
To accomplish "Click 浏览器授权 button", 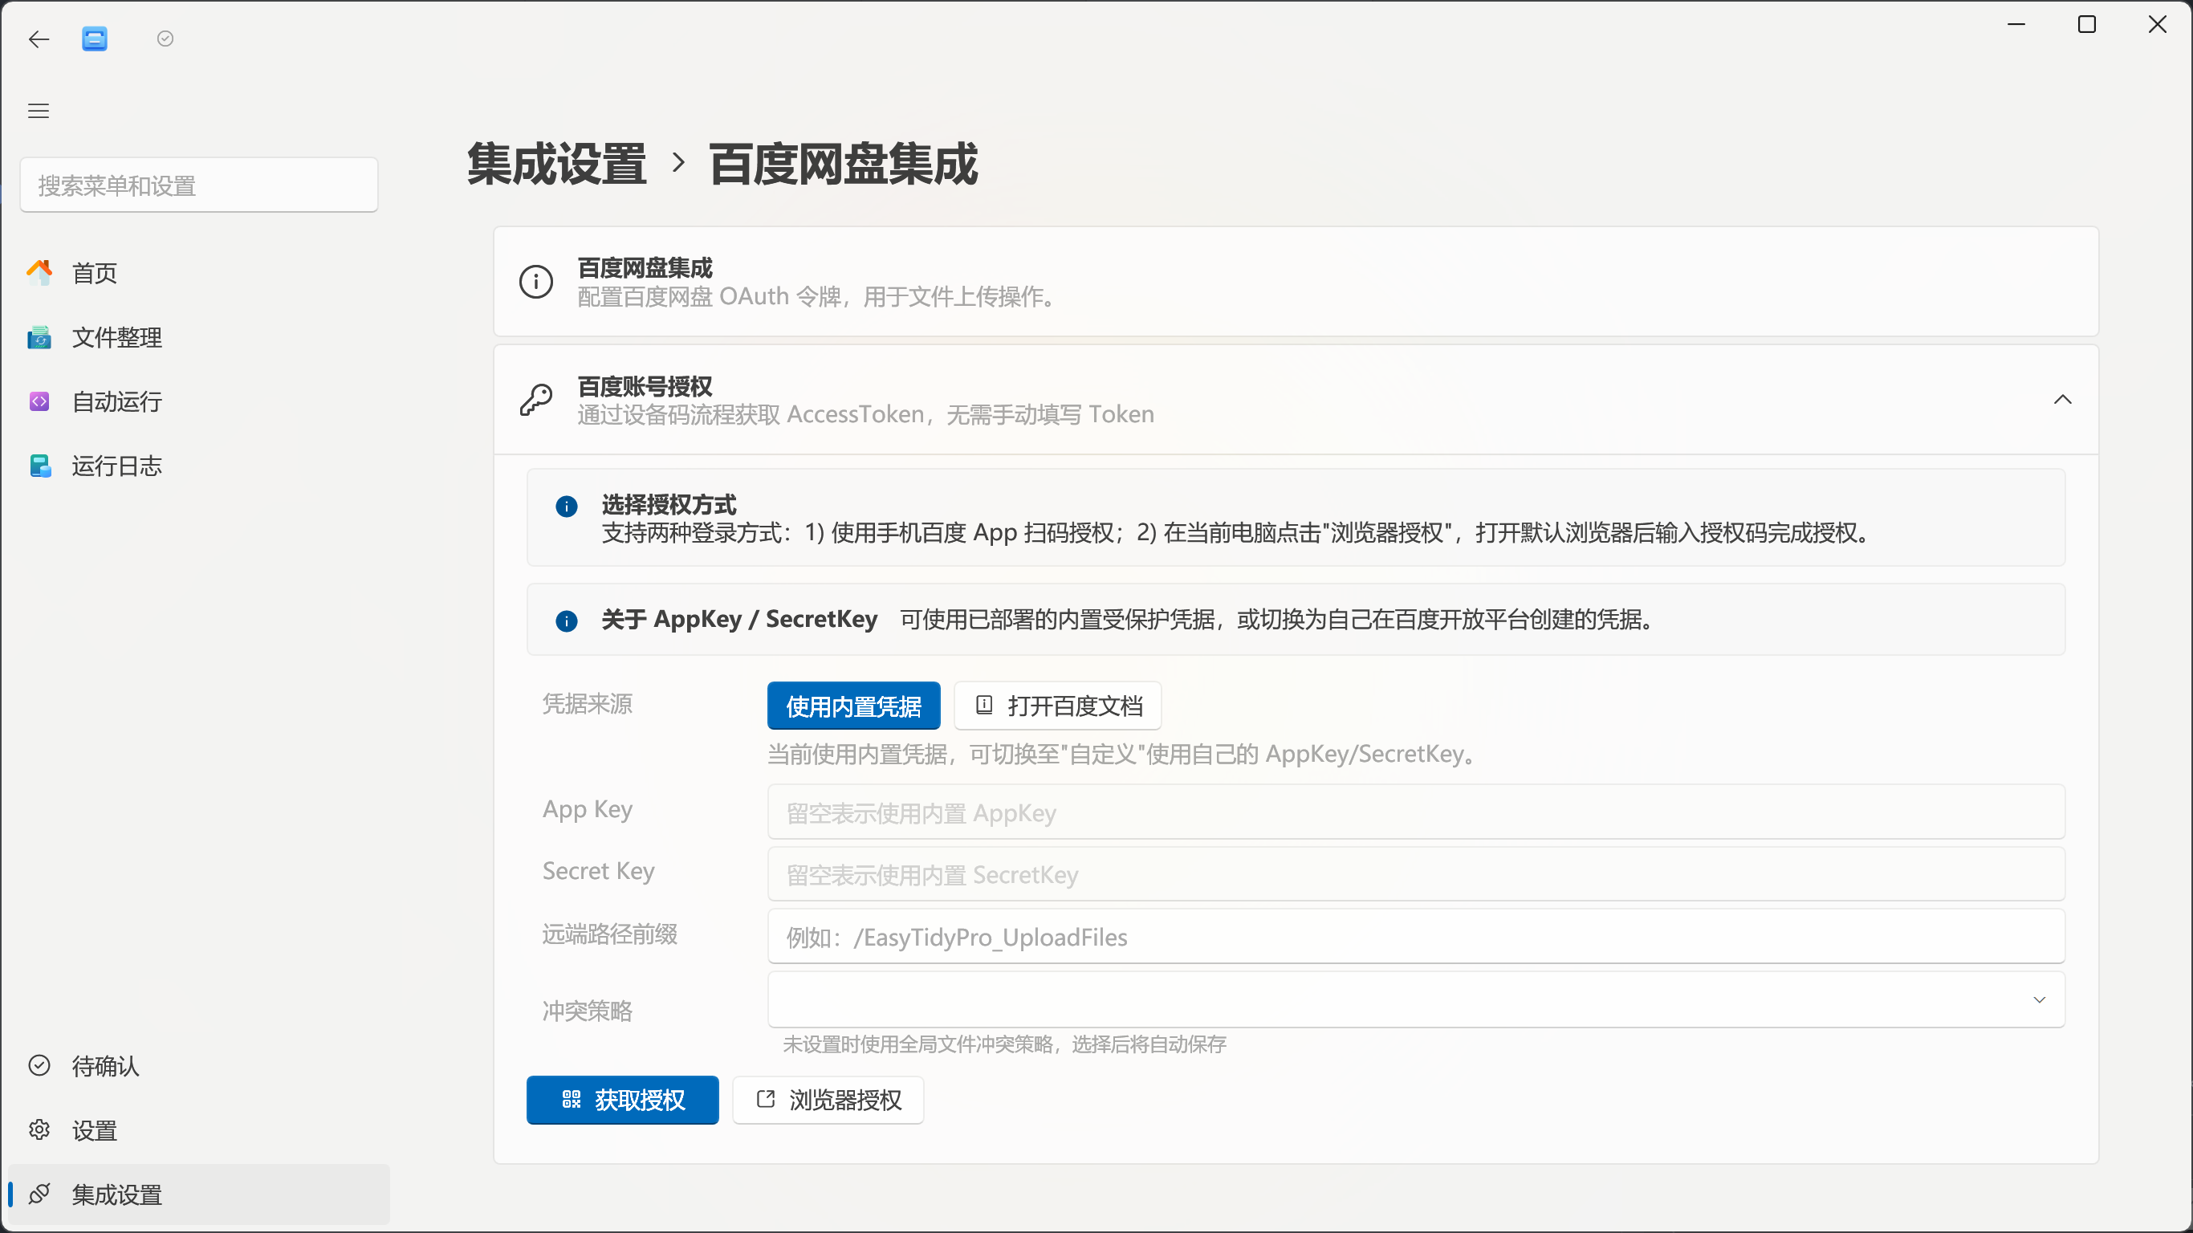I will (828, 1101).
